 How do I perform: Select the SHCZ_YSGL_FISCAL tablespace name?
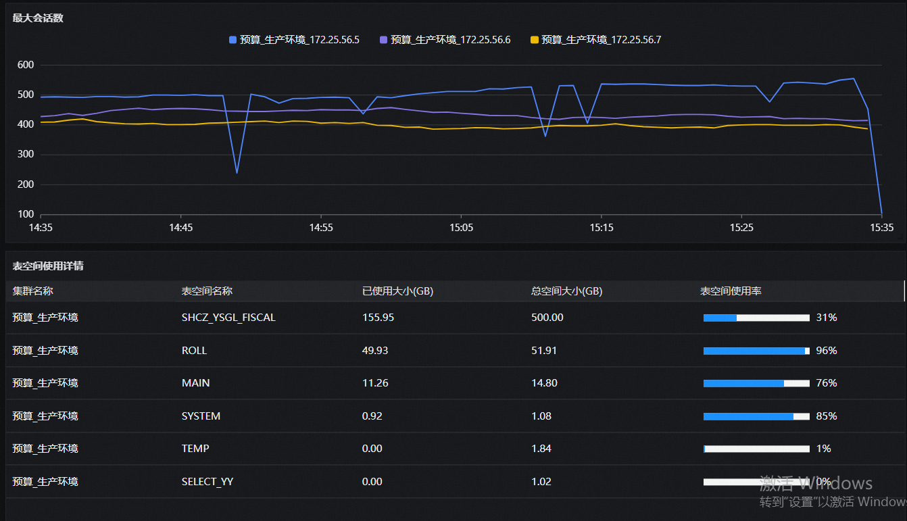coord(228,318)
